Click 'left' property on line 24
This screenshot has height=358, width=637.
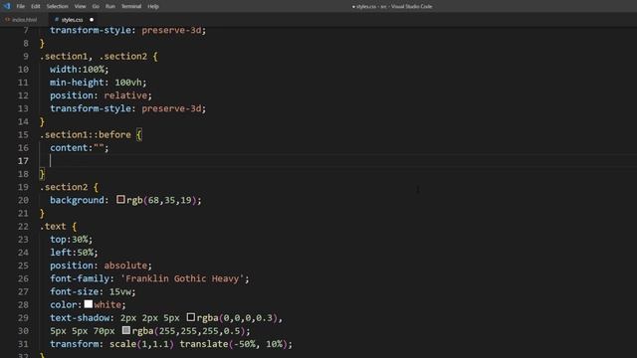point(61,253)
